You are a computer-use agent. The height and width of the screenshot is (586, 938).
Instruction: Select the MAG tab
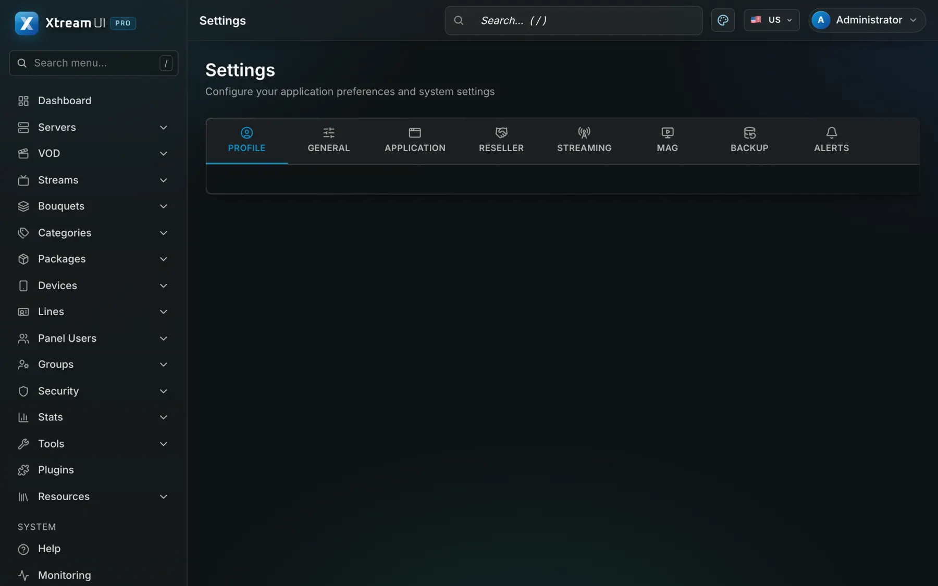(x=668, y=141)
